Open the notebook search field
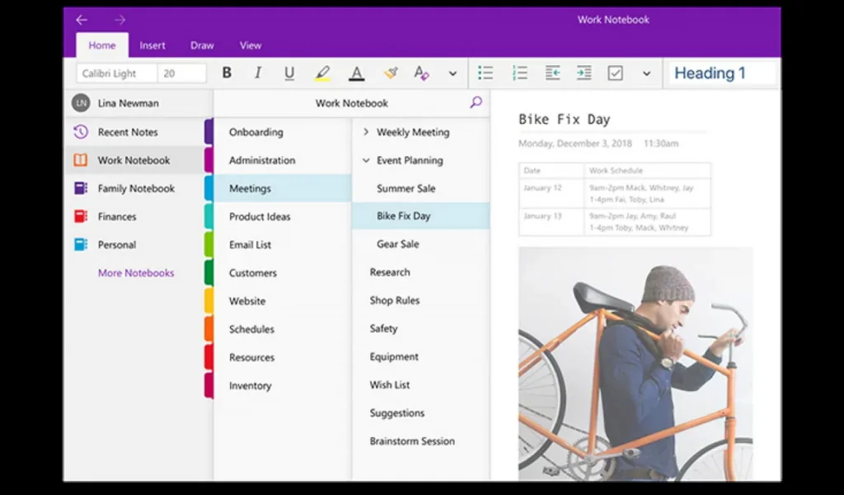This screenshot has height=495, width=844. [x=476, y=102]
